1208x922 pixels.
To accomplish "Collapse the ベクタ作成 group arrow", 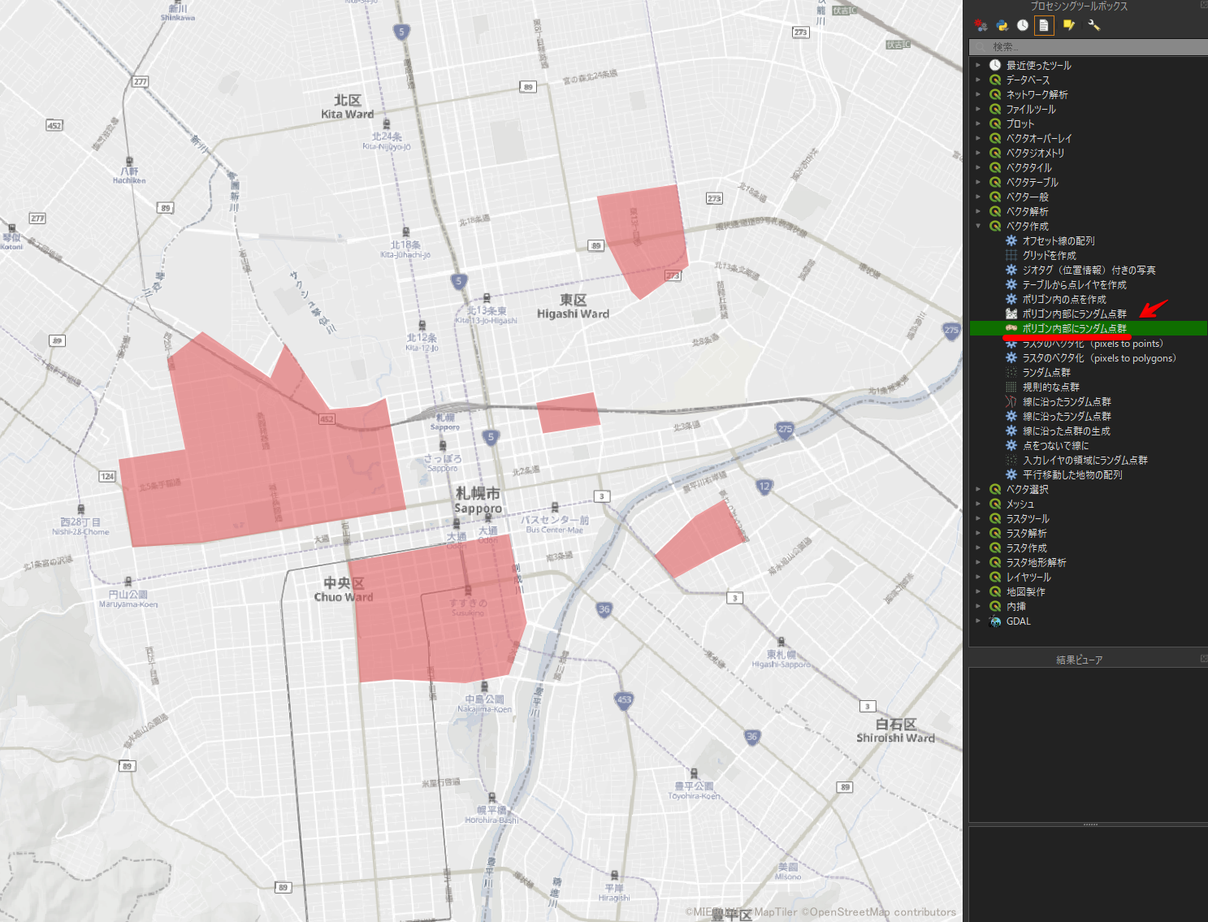I will 978,226.
